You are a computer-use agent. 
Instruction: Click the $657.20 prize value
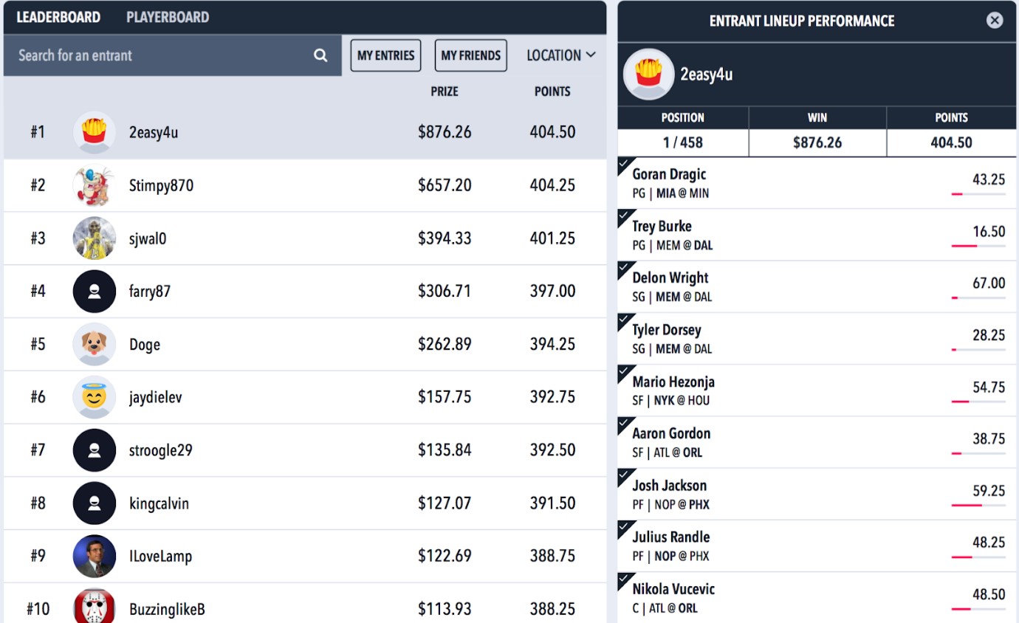[445, 185]
